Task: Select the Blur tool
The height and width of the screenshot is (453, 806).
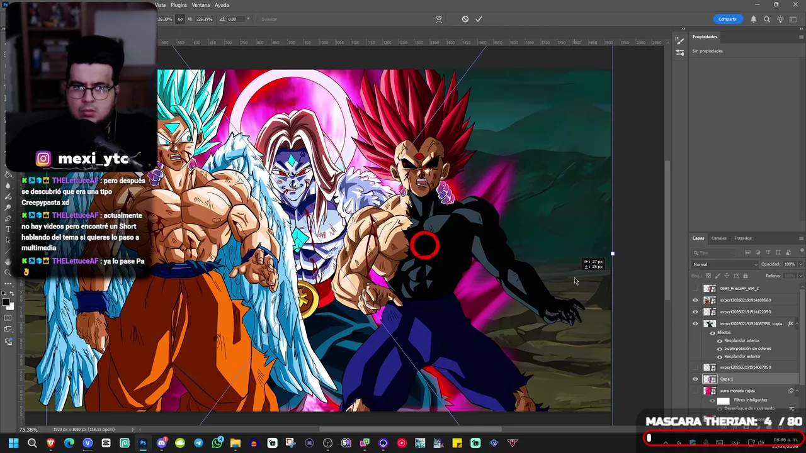Action: [8, 186]
